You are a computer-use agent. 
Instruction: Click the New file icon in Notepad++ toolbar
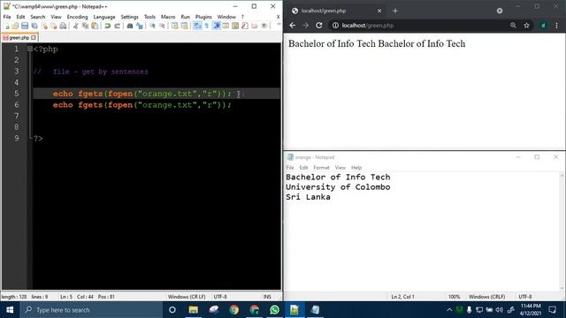tap(6, 26)
